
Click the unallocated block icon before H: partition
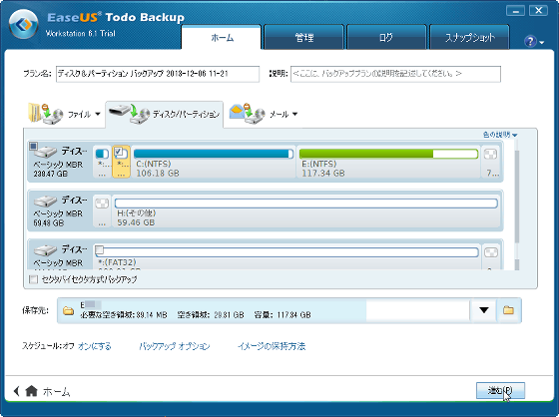(x=102, y=204)
